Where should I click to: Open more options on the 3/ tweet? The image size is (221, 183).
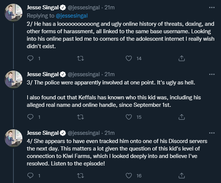click(x=212, y=74)
